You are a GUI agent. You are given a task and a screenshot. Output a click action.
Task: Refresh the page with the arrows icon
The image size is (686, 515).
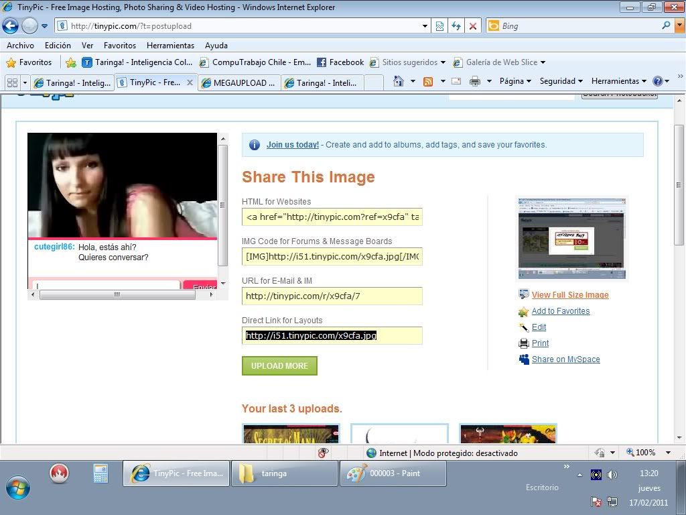pyautogui.click(x=456, y=26)
